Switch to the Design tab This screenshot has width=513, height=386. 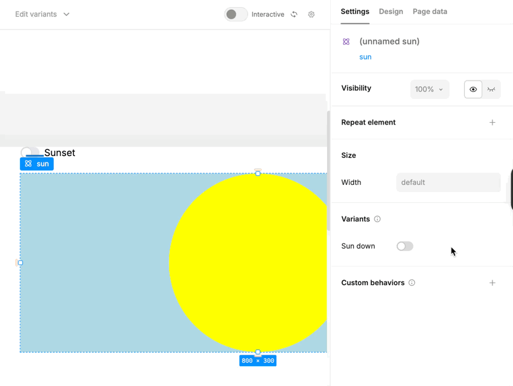click(391, 12)
